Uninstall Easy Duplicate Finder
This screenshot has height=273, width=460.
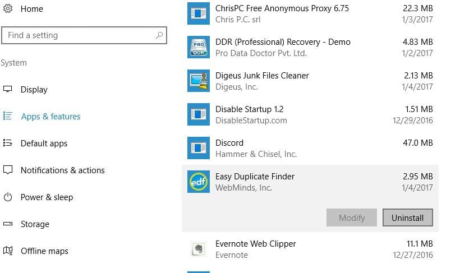(407, 218)
